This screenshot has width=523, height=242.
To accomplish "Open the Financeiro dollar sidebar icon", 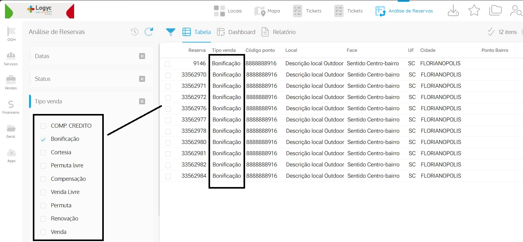I will [x=11, y=106].
